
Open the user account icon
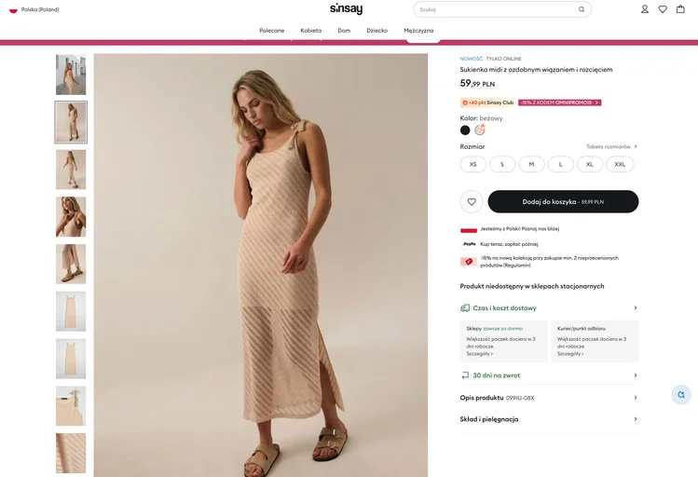tap(645, 9)
